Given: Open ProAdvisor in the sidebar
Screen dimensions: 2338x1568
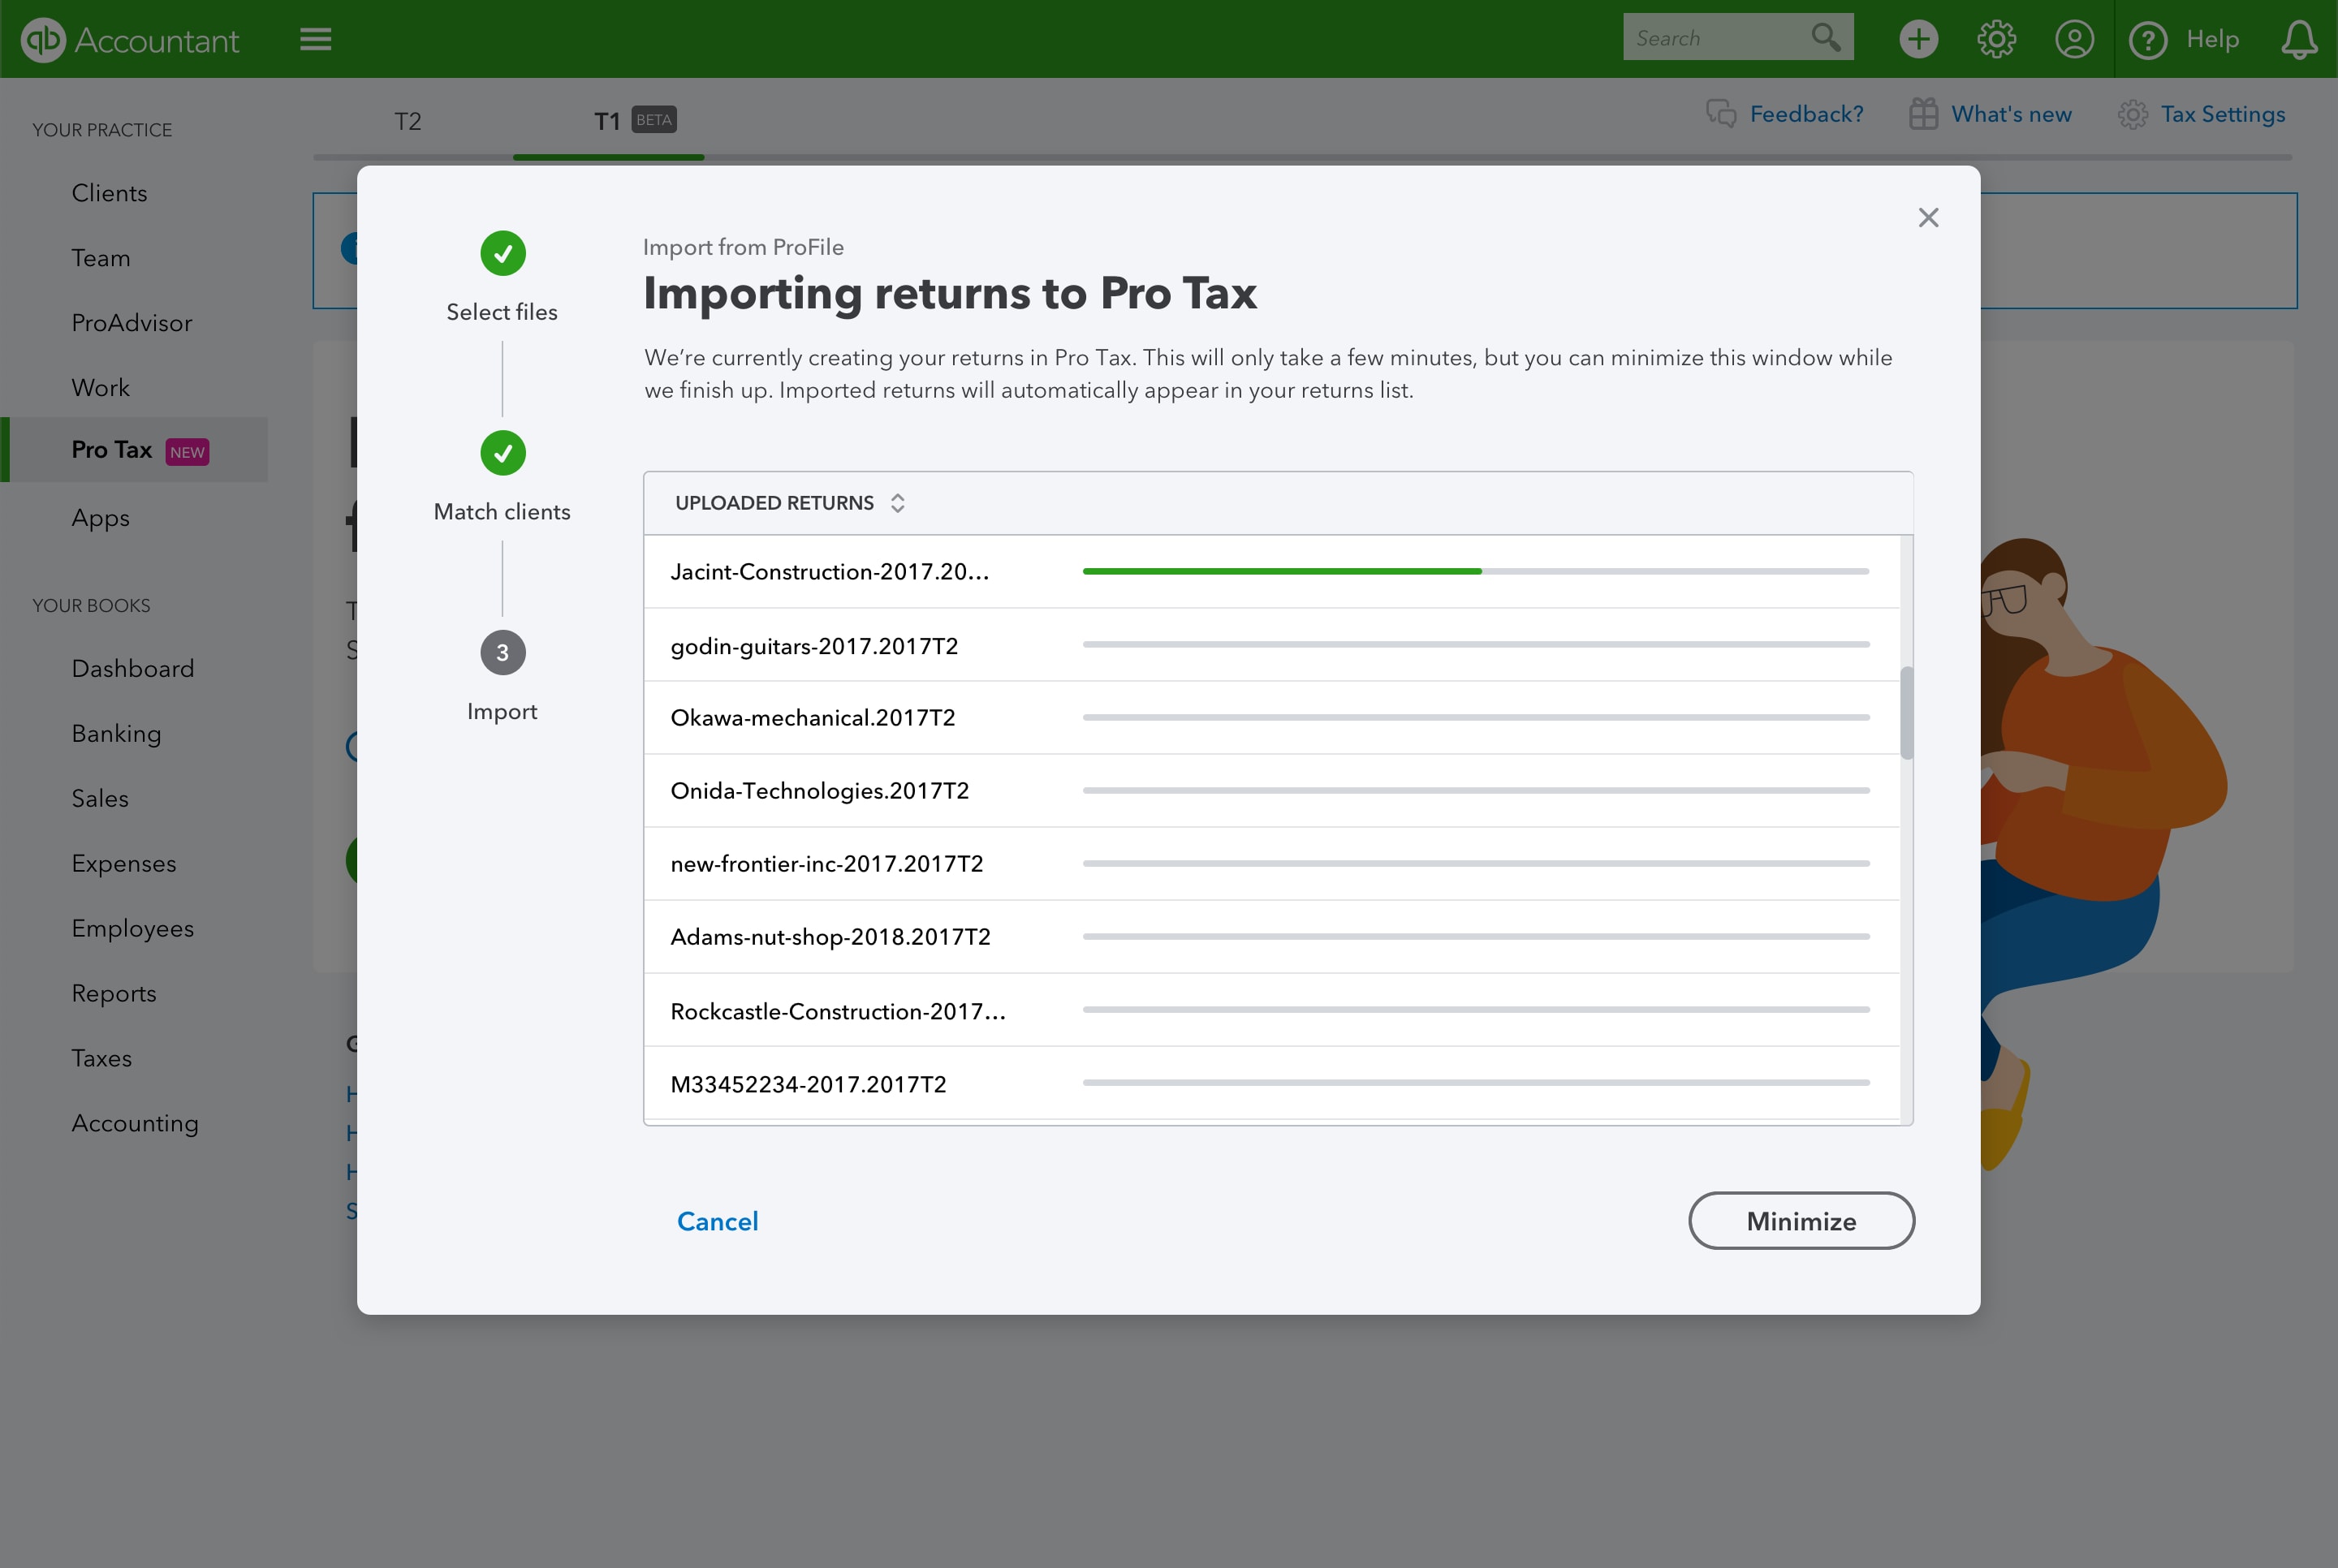Looking at the screenshot, I should 131,323.
